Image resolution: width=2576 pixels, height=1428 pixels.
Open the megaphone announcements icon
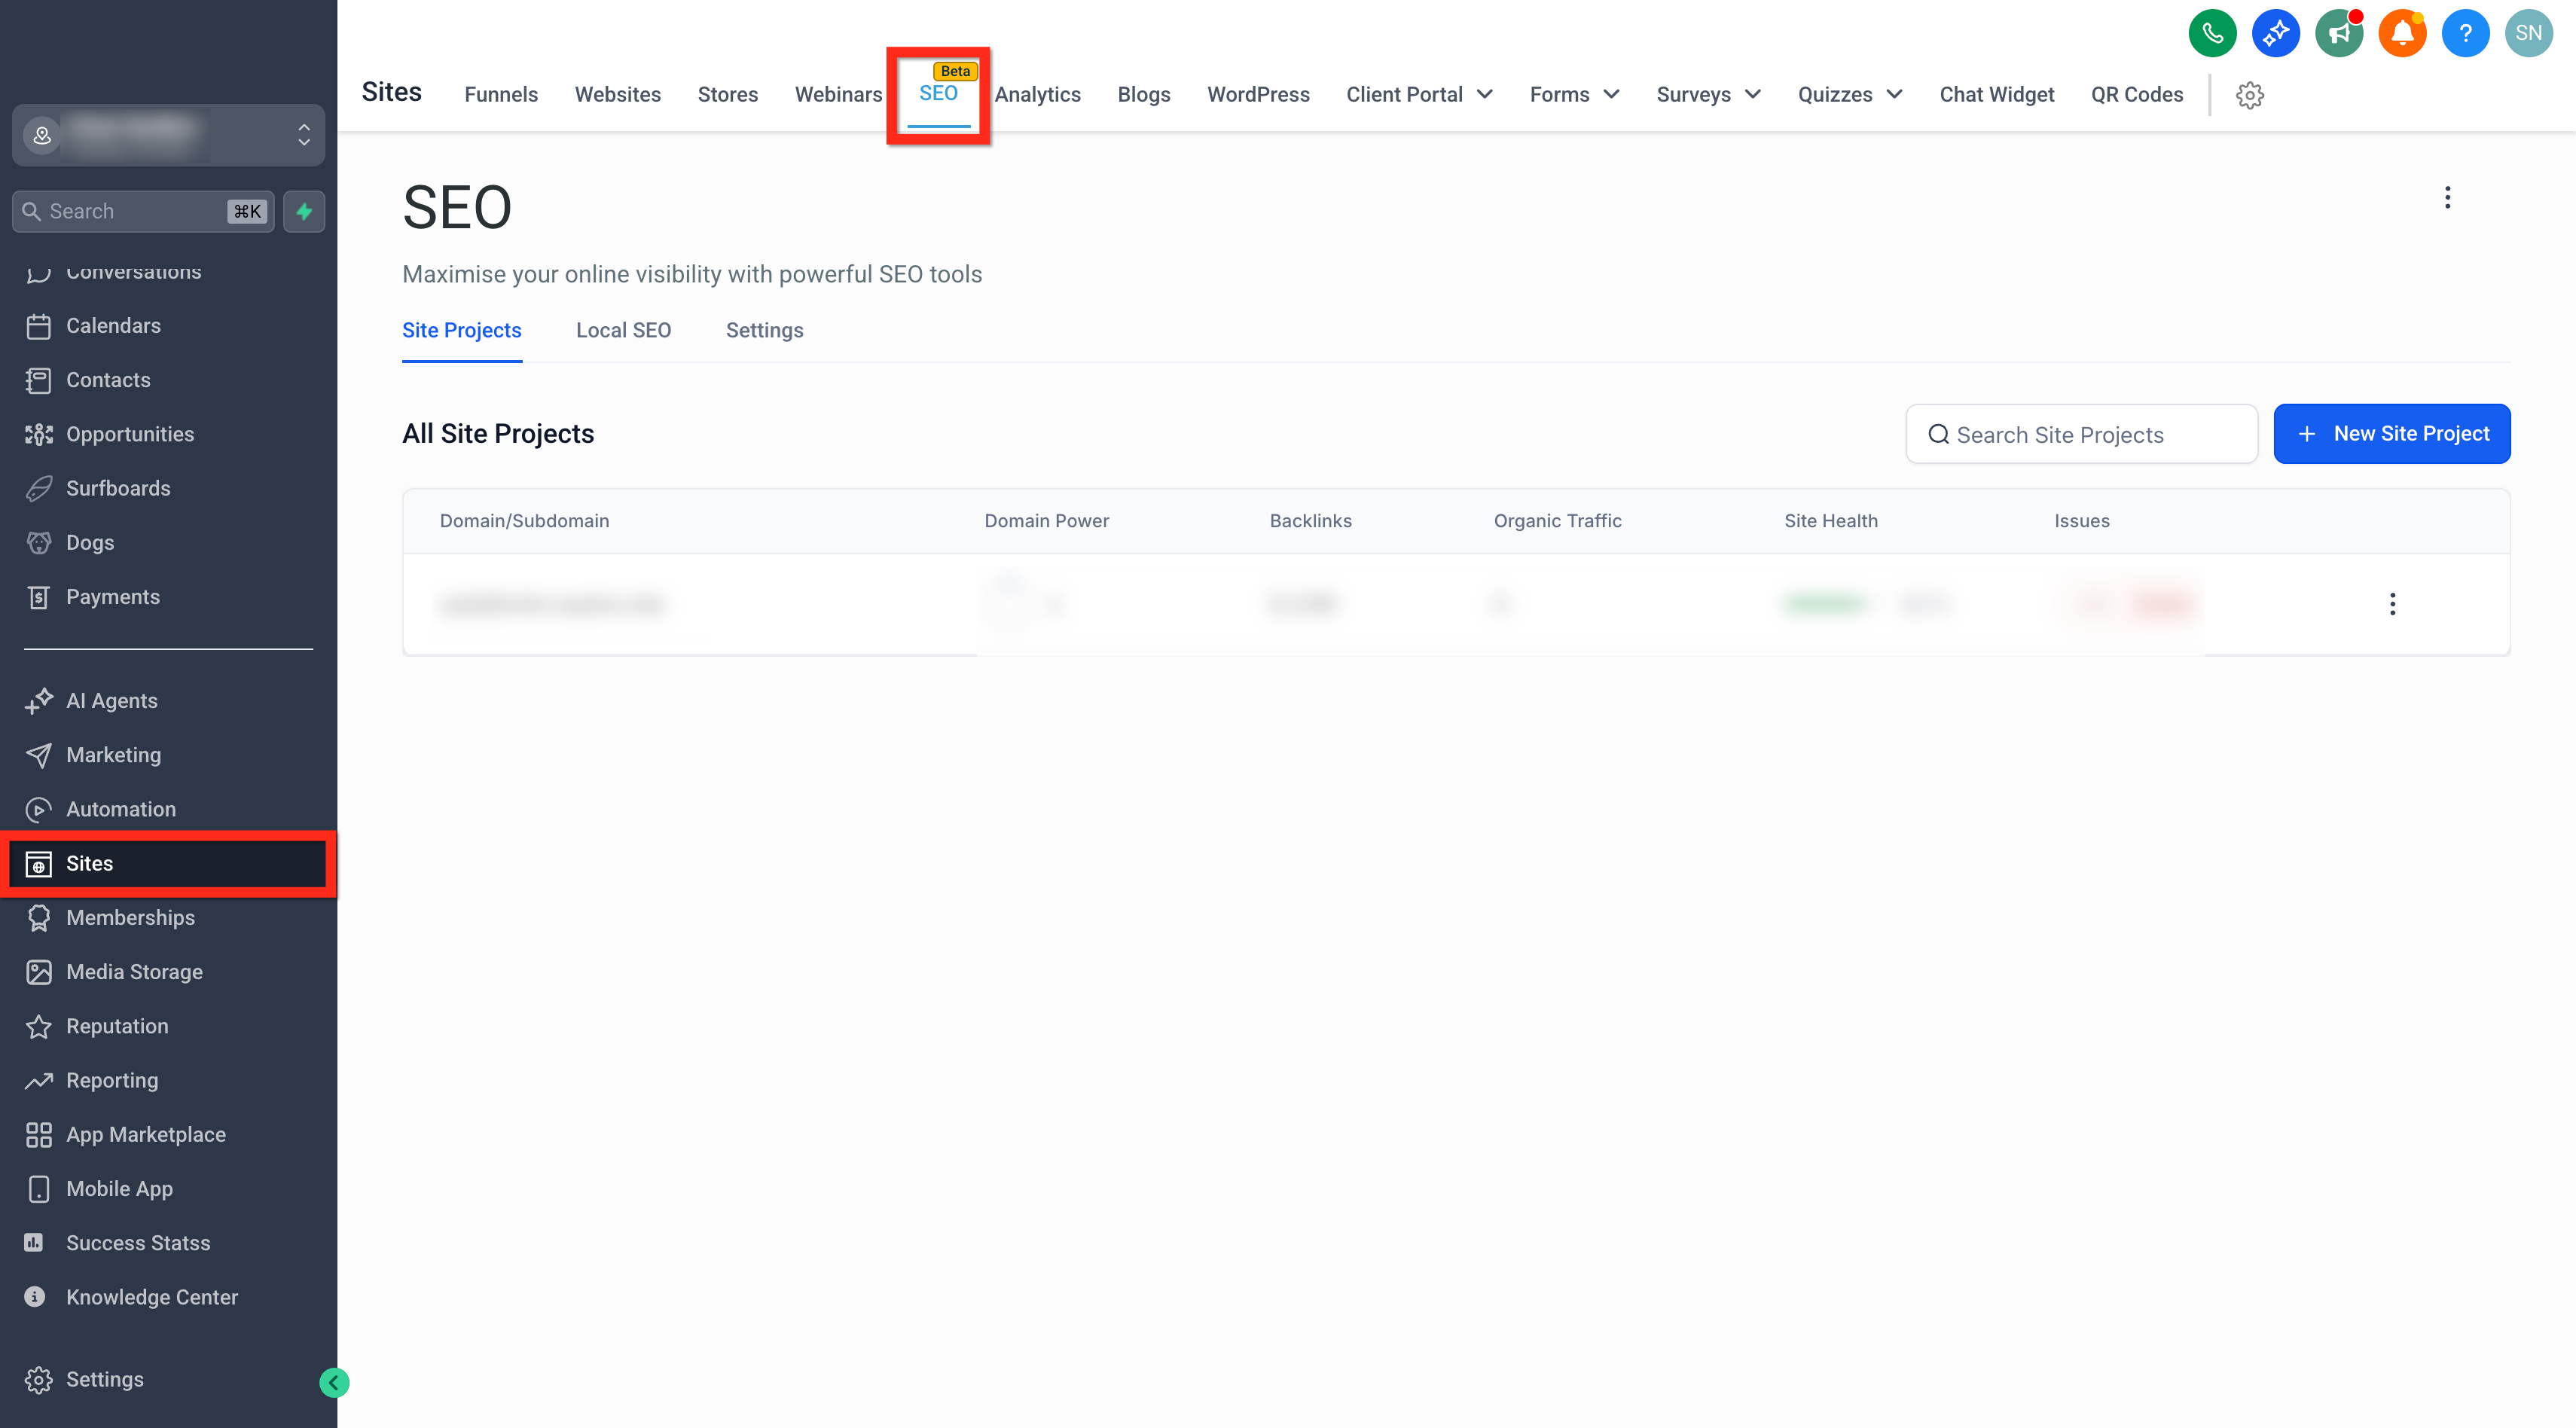2338,33
